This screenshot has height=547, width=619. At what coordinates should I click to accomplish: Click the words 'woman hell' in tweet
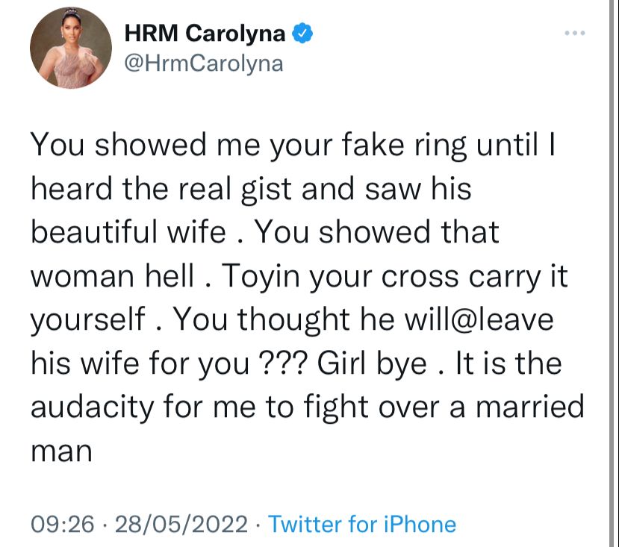[x=113, y=276]
